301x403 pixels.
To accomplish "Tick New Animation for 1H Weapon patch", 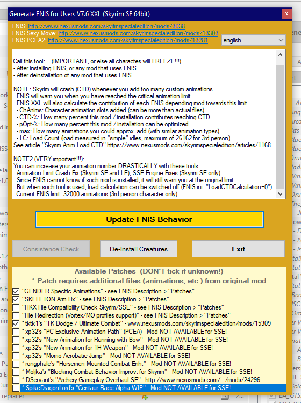I will [x=16, y=348].
